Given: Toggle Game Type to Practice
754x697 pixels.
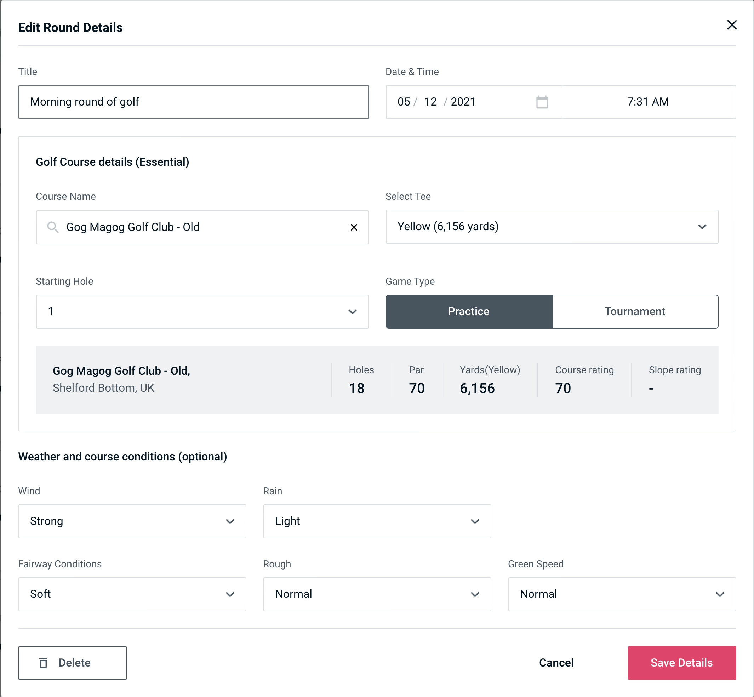Looking at the screenshot, I should tap(469, 311).
